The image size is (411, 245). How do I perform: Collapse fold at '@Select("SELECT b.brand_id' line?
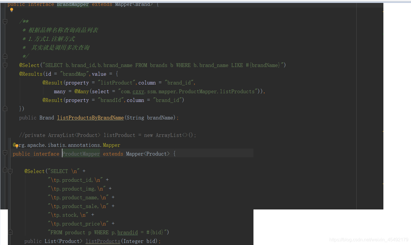click(x=5, y=65)
